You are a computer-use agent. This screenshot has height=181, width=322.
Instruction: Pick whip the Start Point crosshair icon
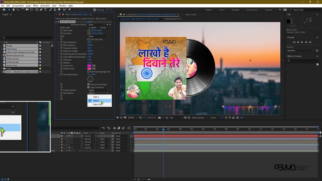click(89, 30)
